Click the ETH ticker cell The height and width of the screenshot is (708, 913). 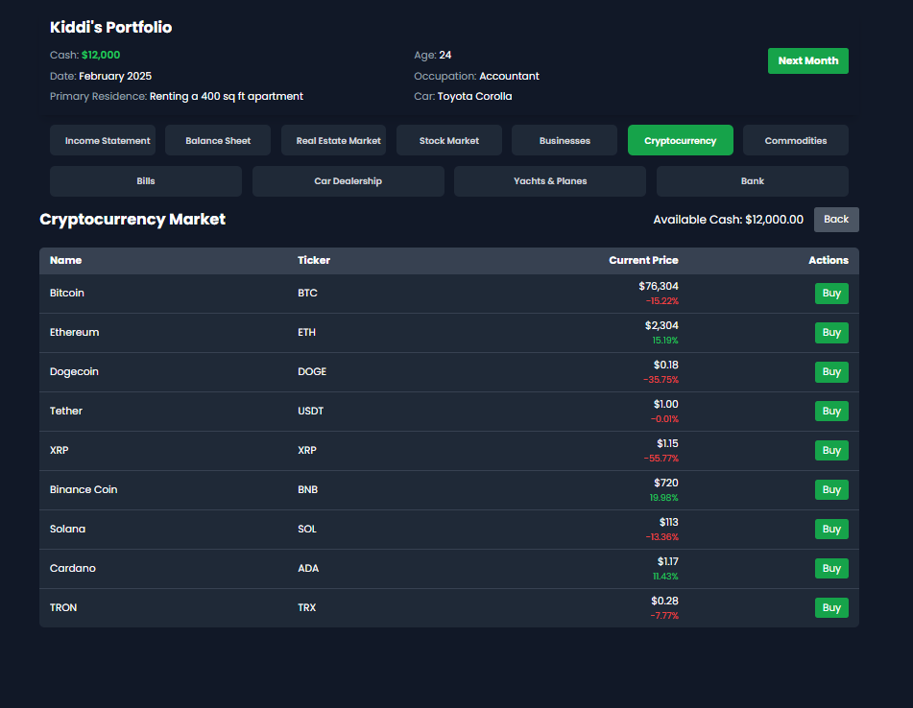[306, 332]
